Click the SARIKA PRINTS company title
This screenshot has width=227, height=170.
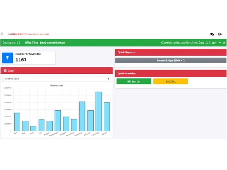point(29,34)
